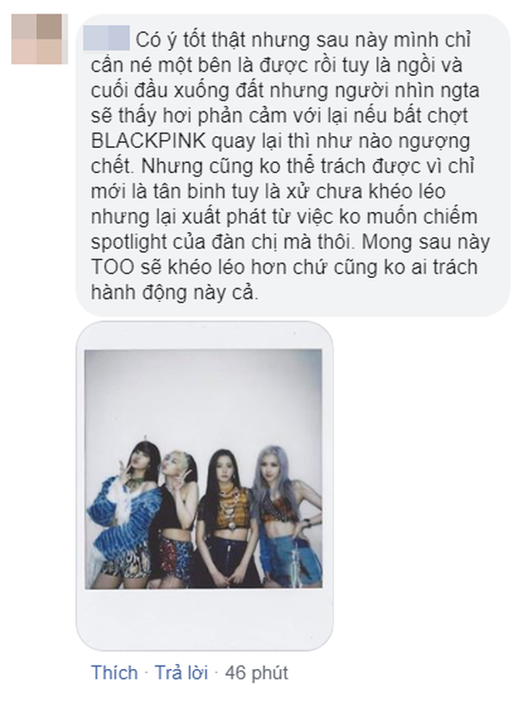Click the first line starting "Có ý tốt thật"

(281, 41)
